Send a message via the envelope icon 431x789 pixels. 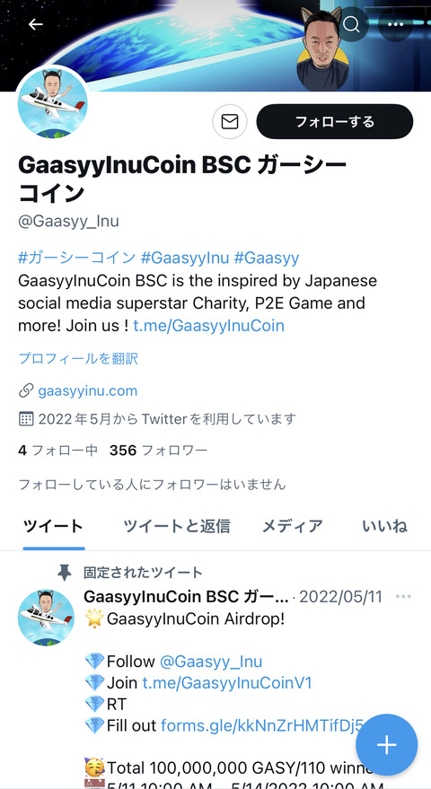pos(230,122)
